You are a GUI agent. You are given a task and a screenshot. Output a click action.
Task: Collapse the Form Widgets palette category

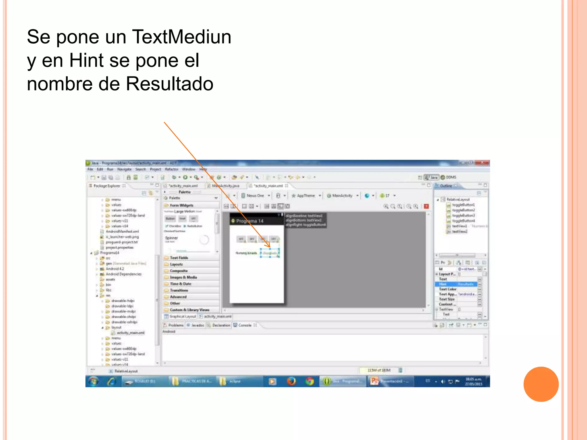[191, 205]
